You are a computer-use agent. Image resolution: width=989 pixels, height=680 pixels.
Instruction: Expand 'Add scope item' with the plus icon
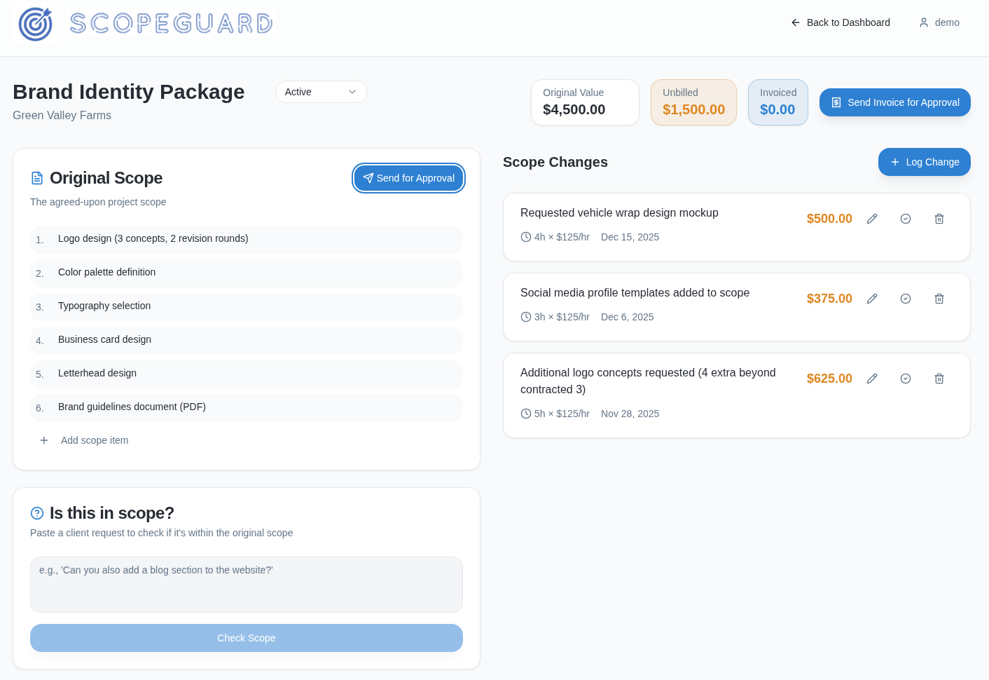44,440
